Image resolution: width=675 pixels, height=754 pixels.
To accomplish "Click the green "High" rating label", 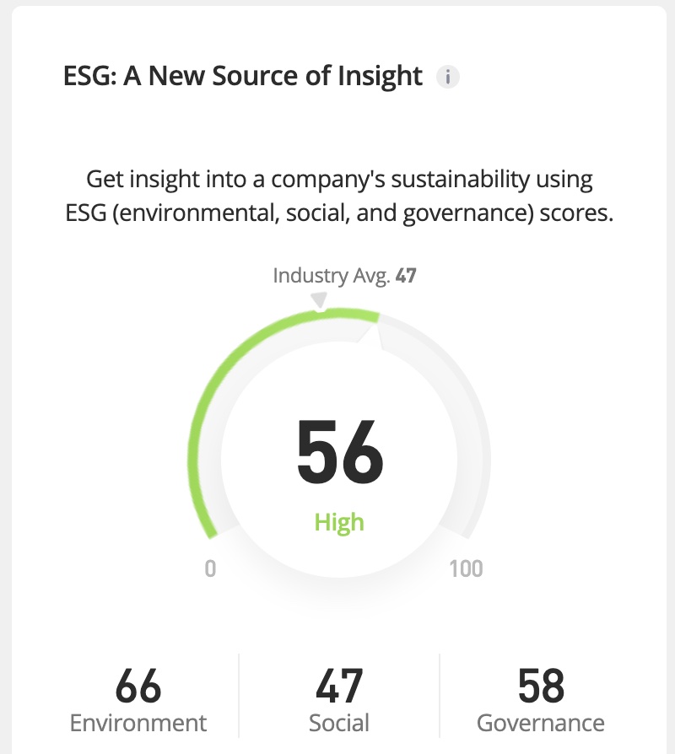I will pos(339,522).
